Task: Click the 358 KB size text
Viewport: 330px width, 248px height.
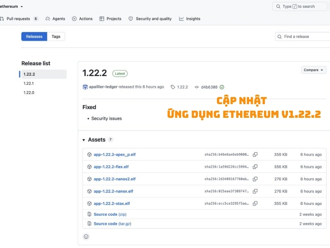Action: pos(280,155)
